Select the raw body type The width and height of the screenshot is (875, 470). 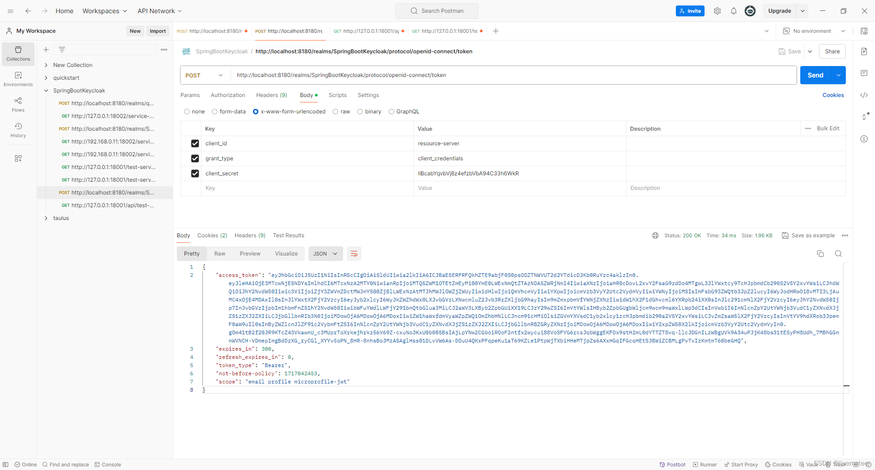pyautogui.click(x=335, y=112)
